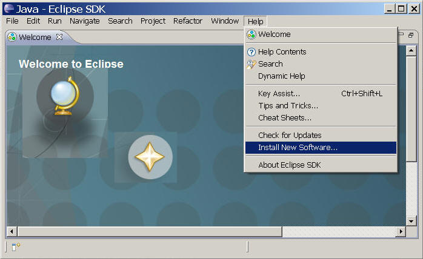Select Check for Updates
Screen dimensions: 423x259
[321, 136]
